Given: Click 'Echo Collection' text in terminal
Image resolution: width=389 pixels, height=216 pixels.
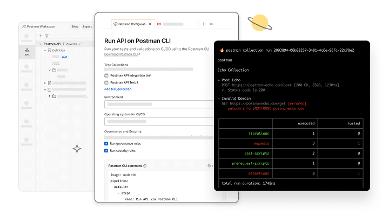Looking at the screenshot, I should [x=233, y=70].
